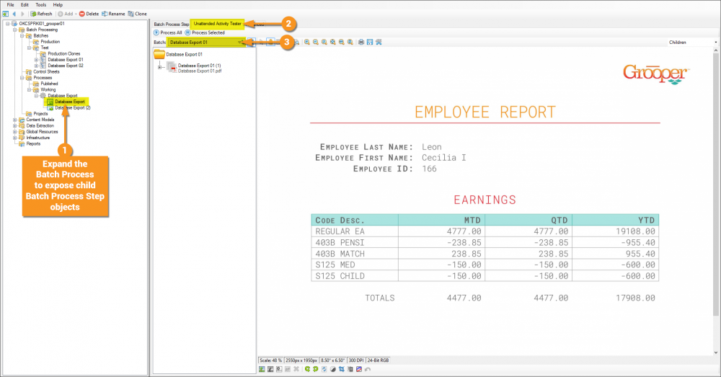Open the Edit menu
The height and width of the screenshot is (377, 721).
pyautogui.click(x=25, y=4)
